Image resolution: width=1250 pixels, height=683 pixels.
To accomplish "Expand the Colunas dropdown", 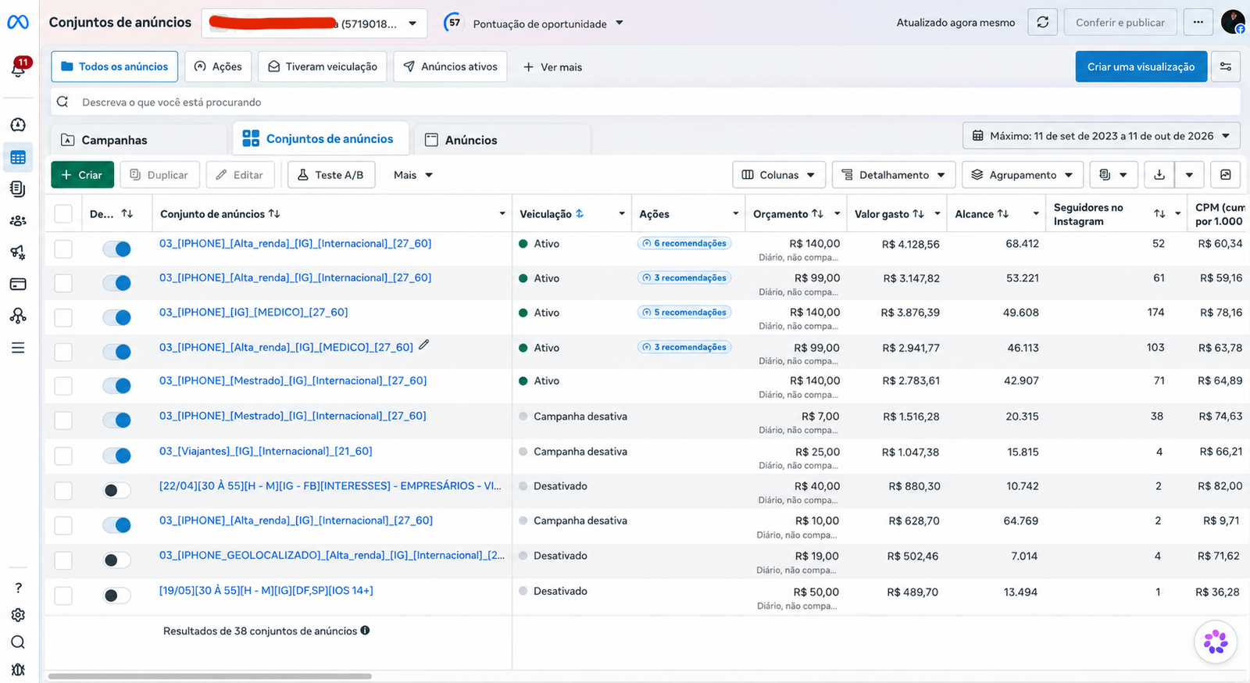I will pos(778,175).
